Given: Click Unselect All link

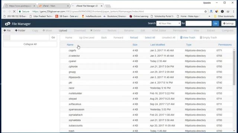Looking at the screenshot, I should point(168,38).
